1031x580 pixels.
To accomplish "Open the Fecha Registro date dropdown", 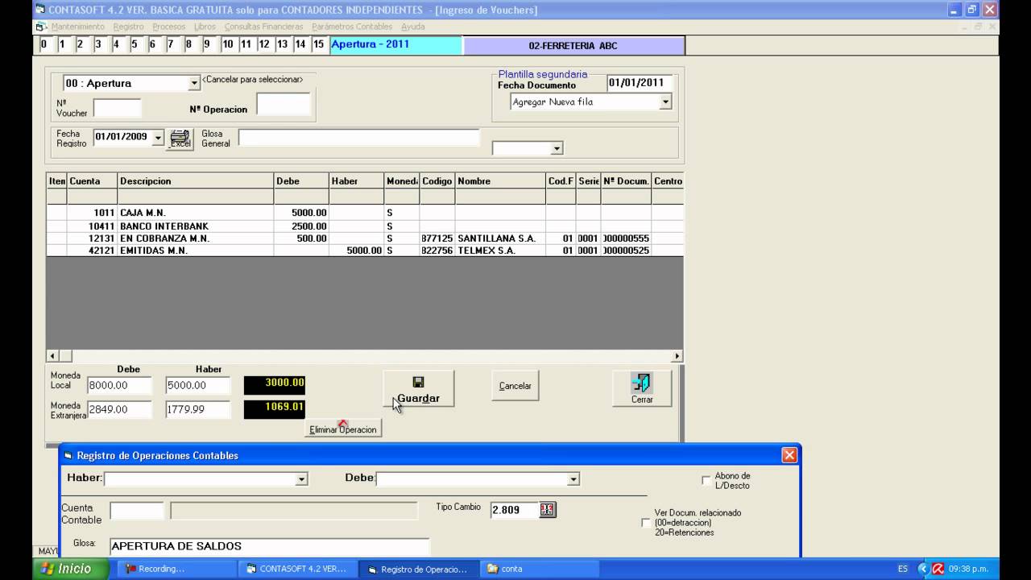I will pos(158,137).
